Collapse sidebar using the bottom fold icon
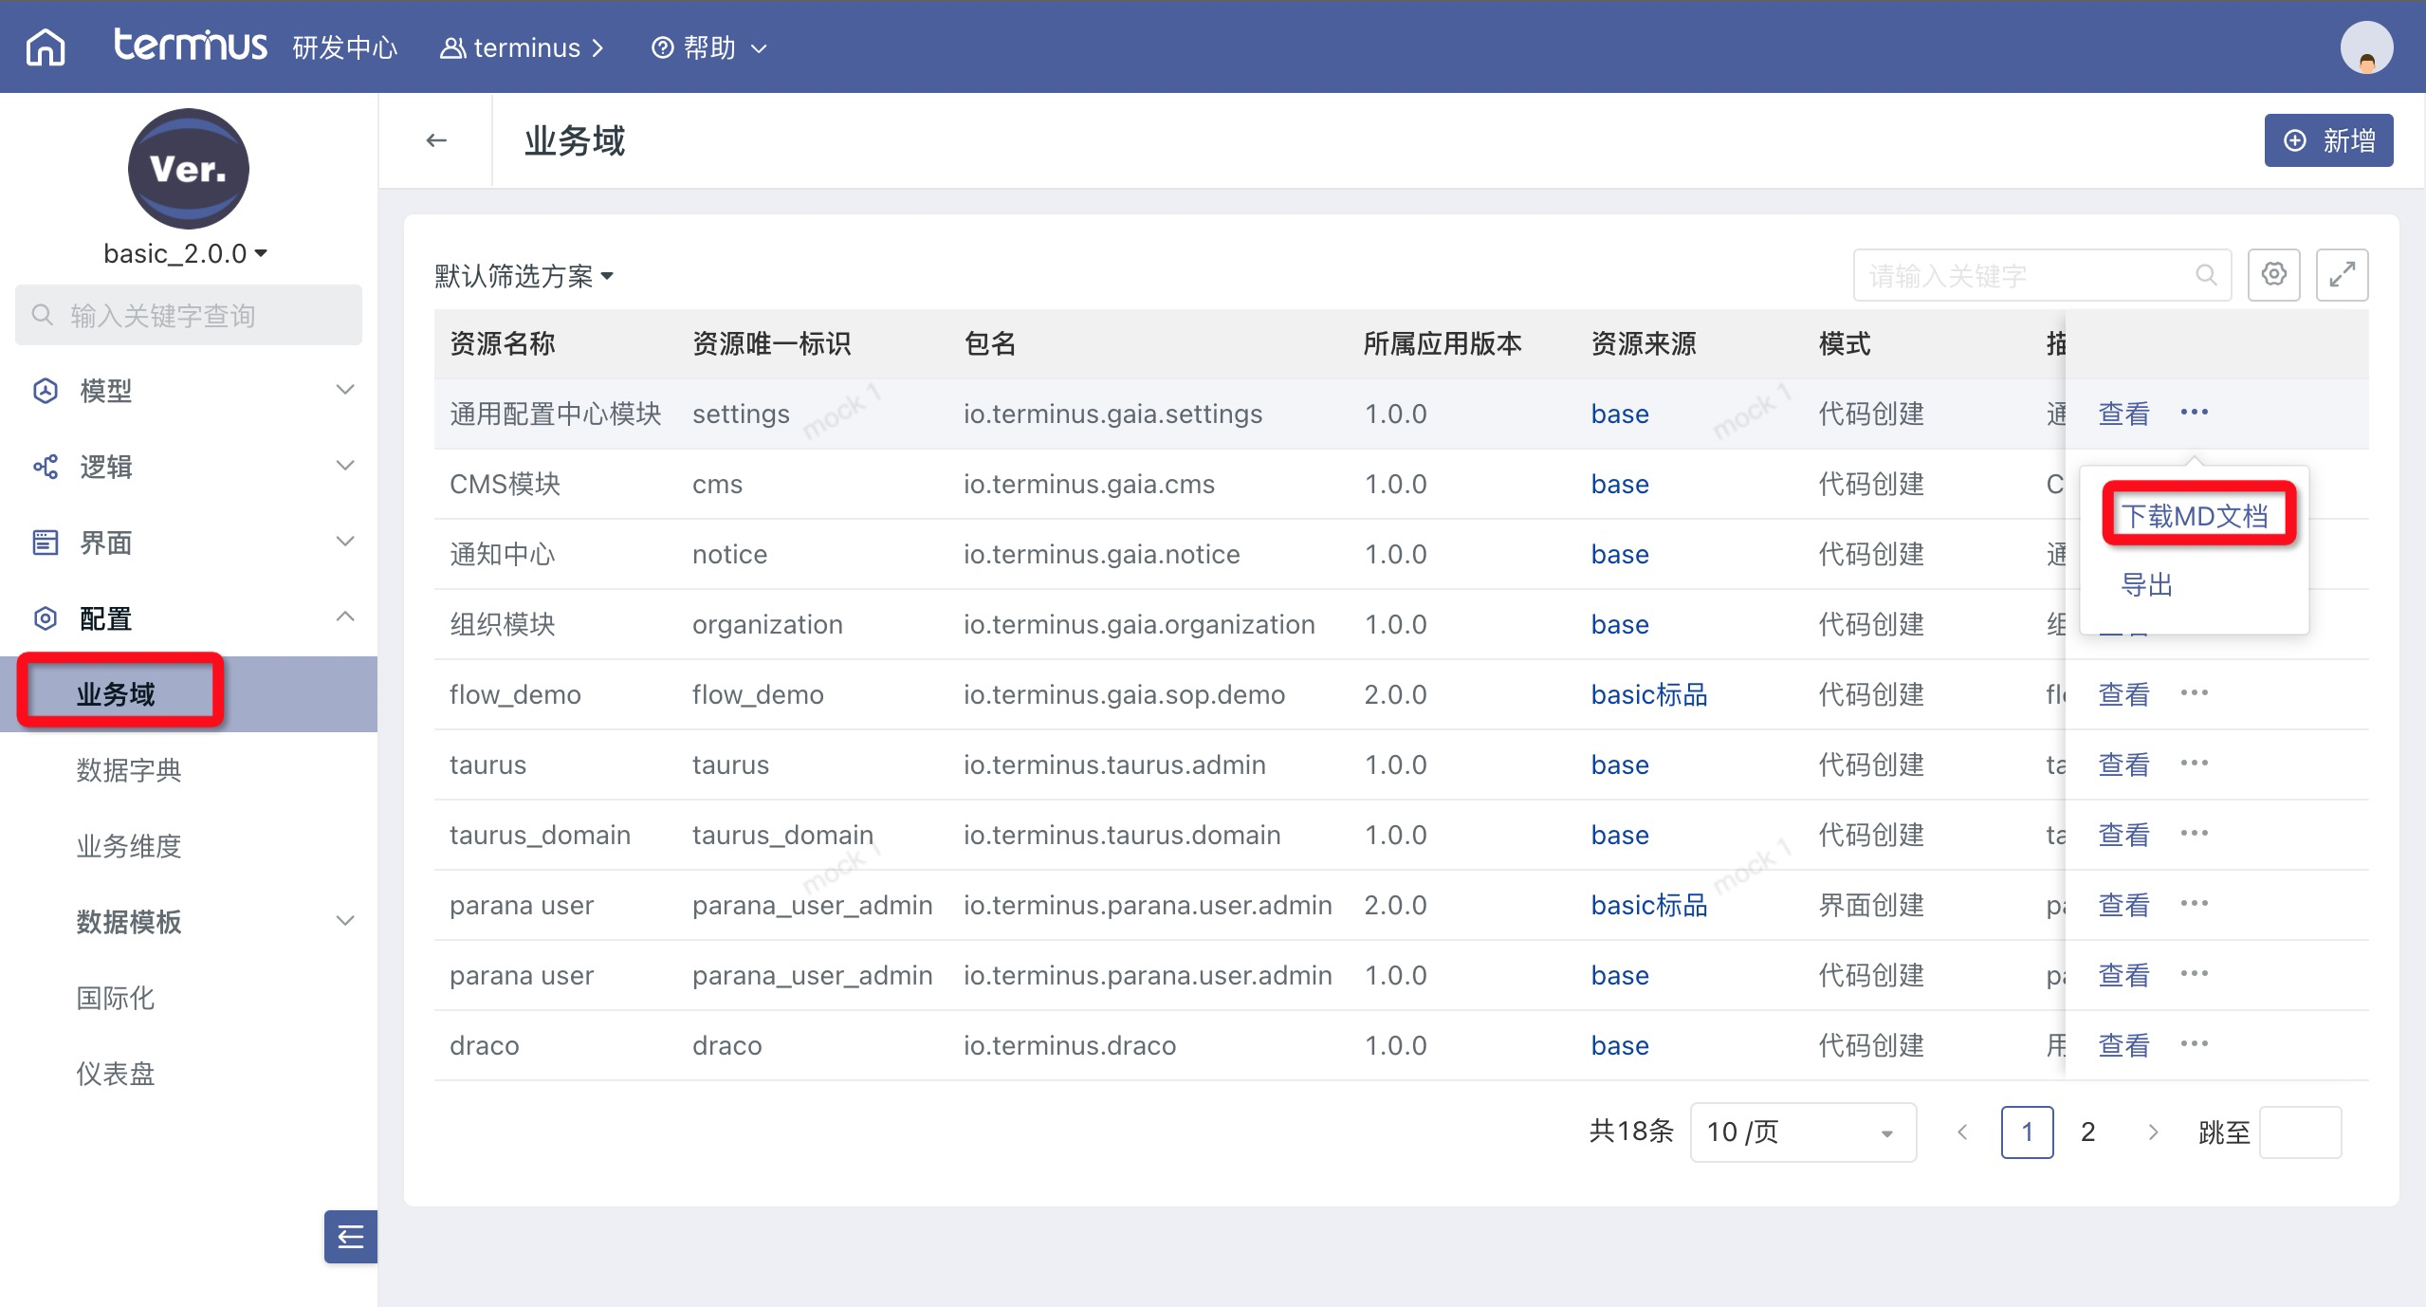This screenshot has width=2426, height=1307. click(x=350, y=1236)
